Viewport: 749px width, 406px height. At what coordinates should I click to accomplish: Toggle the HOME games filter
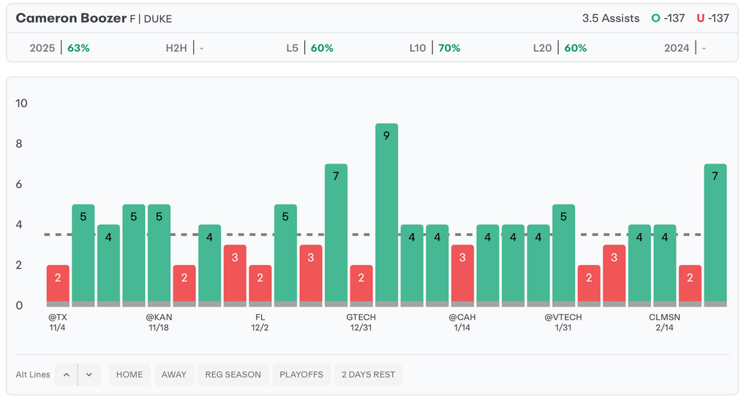click(129, 375)
